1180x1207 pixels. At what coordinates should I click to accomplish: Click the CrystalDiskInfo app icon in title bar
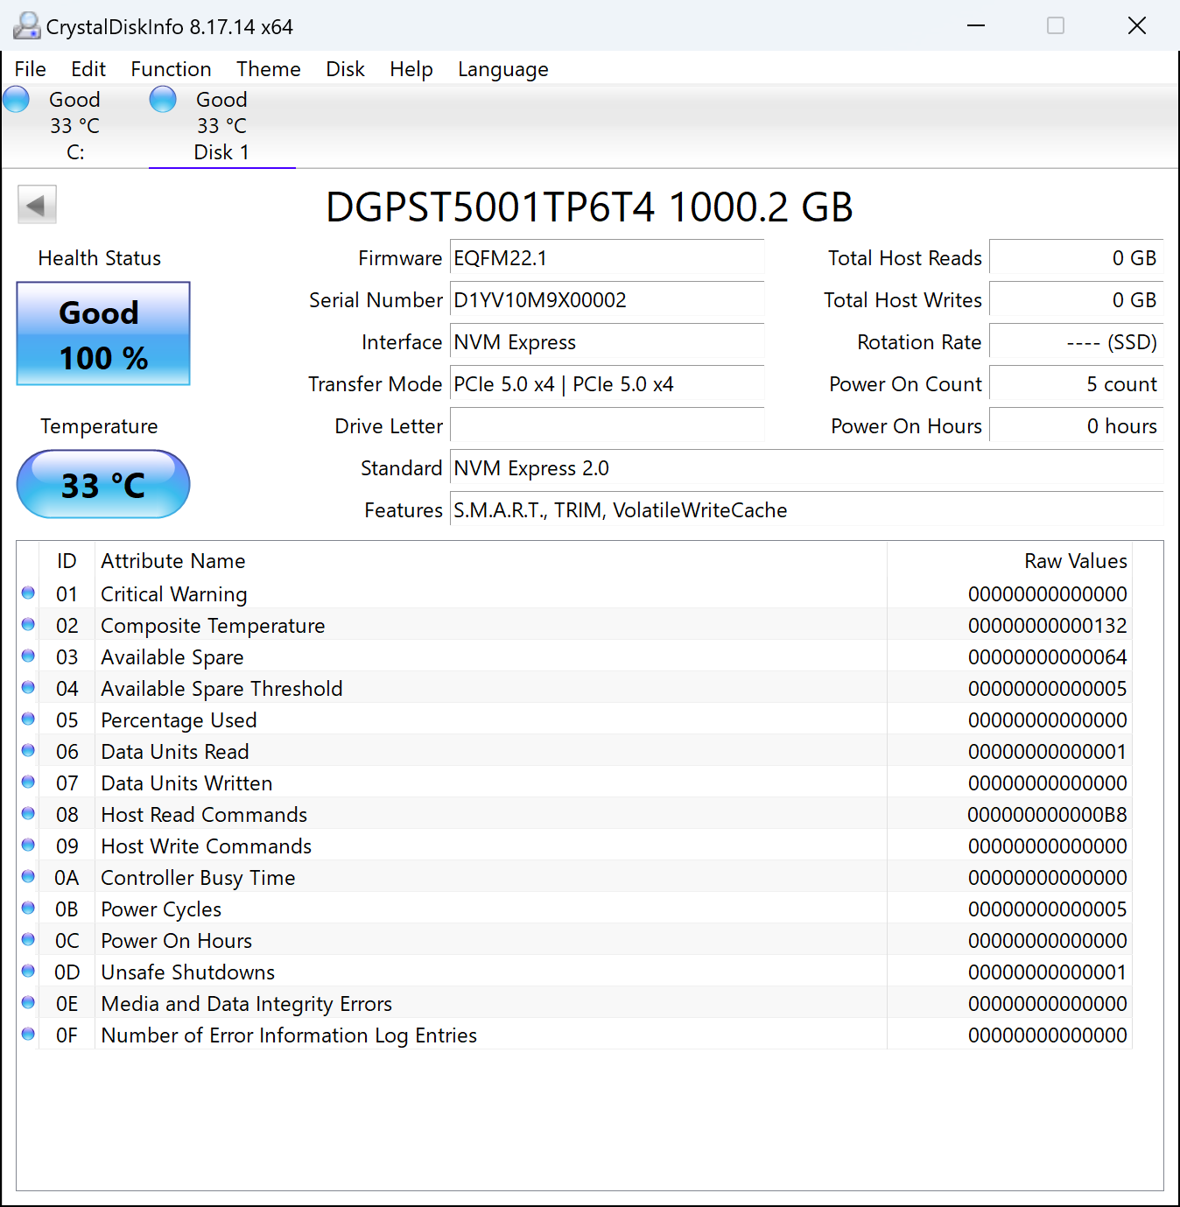[26, 26]
